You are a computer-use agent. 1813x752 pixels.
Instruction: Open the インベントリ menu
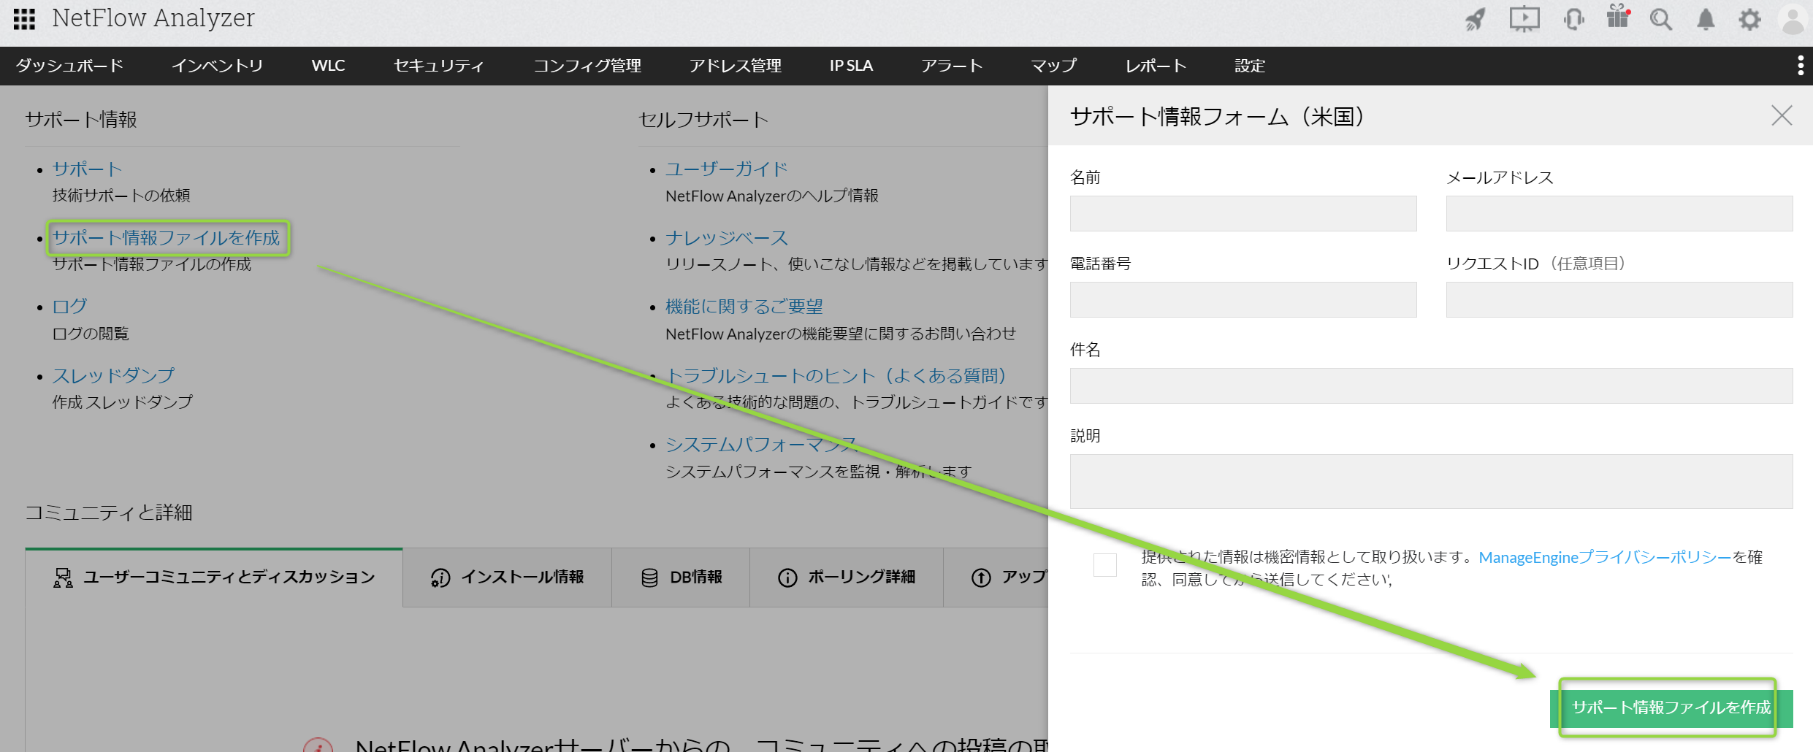[x=217, y=66]
